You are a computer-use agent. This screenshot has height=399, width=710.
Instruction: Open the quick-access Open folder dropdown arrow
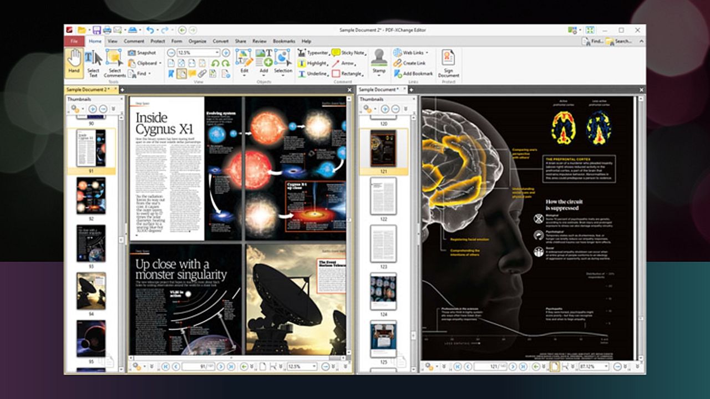(89, 30)
